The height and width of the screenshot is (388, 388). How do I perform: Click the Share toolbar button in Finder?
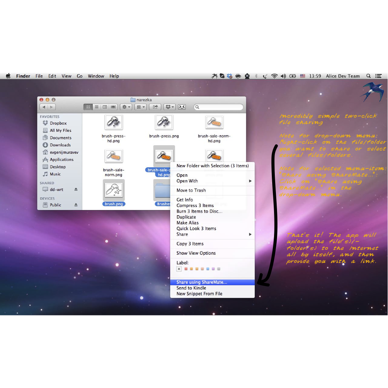pos(155,107)
